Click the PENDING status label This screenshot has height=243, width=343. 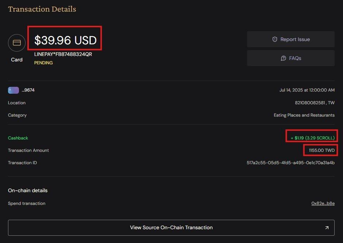coord(43,63)
